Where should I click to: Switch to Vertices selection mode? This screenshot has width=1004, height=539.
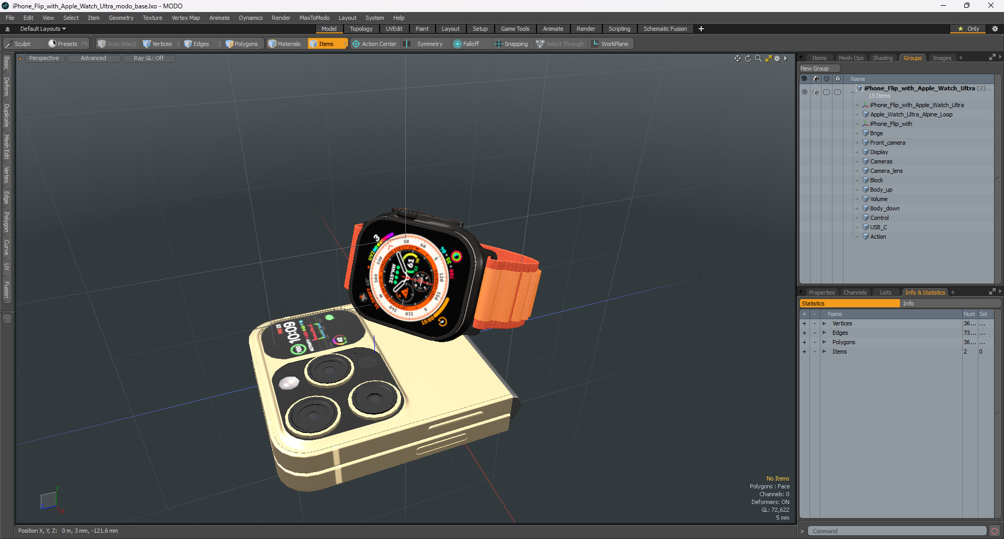161,44
